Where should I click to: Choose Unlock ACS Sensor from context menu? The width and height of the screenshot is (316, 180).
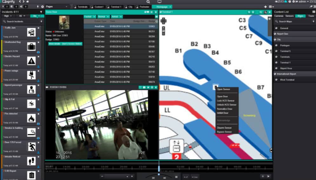point(226,105)
